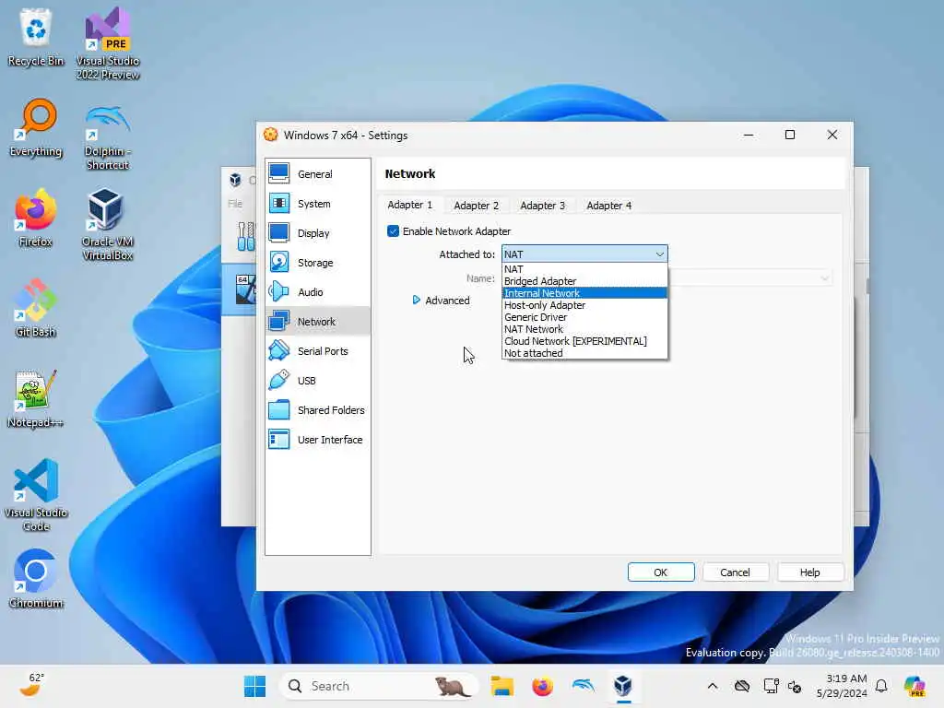This screenshot has height=708, width=944.
Task: Select Internal Network option
Action: click(584, 293)
